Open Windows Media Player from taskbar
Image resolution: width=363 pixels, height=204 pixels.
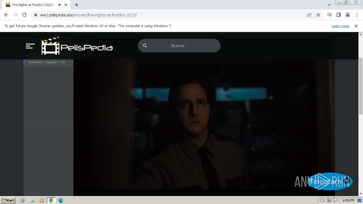coord(42,200)
